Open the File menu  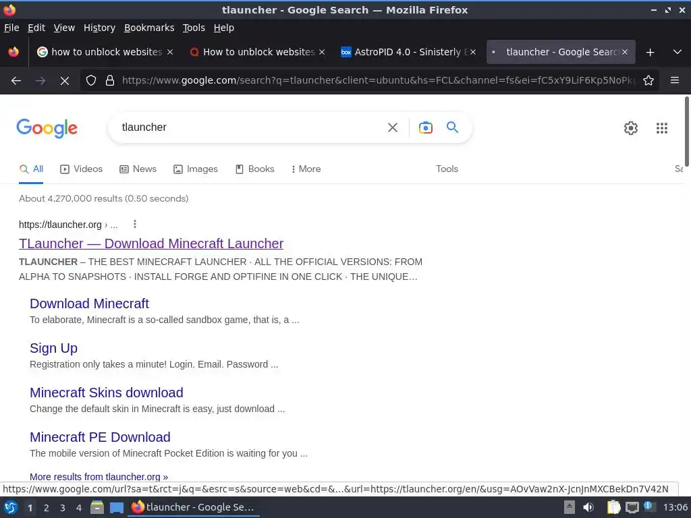[x=11, y=28]
